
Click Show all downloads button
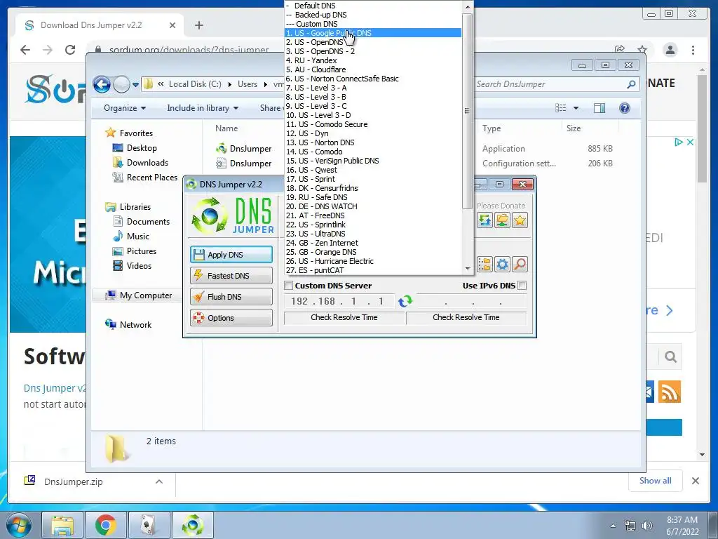point(656,481)
